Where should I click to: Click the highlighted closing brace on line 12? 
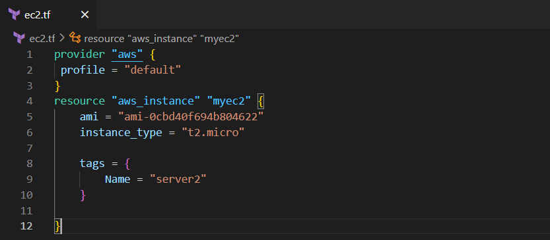[57, 226]
